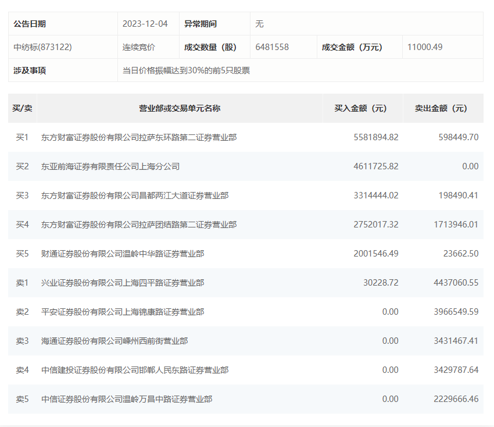Click the 中纺标(873122) stock name cell
Screen dimensions: 494x427
coord(43,47)
